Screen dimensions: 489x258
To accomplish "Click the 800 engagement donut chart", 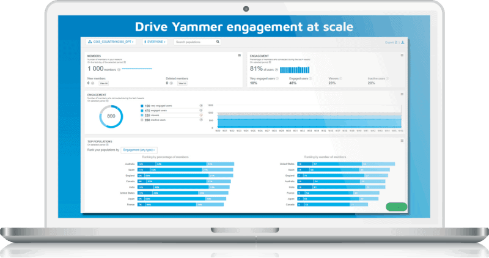I will click(111, 116).
